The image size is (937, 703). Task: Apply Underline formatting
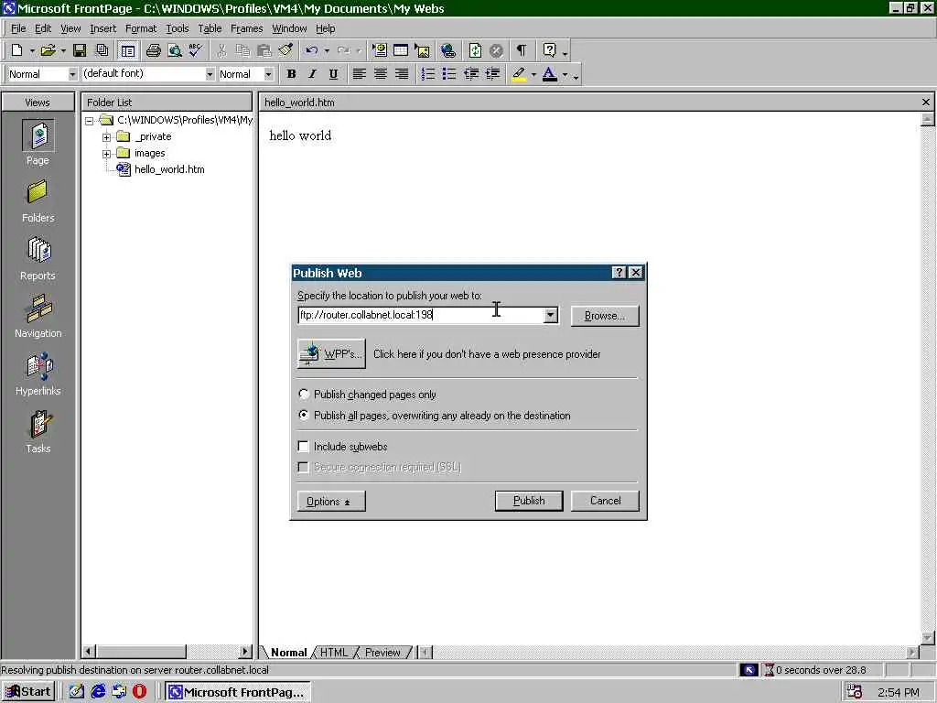[333, 74]
